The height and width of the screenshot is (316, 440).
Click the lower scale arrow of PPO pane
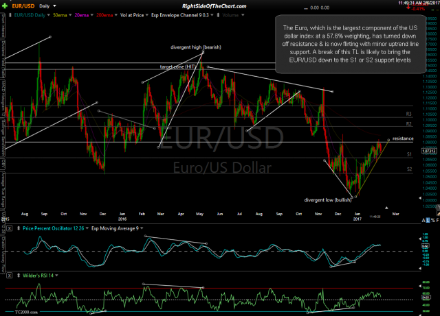[x=420, y=269]
